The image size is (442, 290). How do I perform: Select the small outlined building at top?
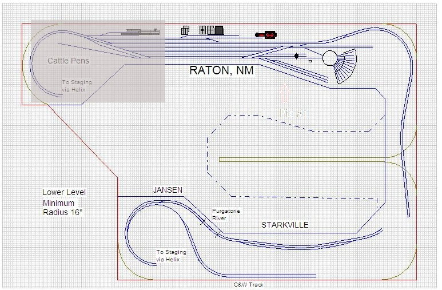click(x=185, y=31)
